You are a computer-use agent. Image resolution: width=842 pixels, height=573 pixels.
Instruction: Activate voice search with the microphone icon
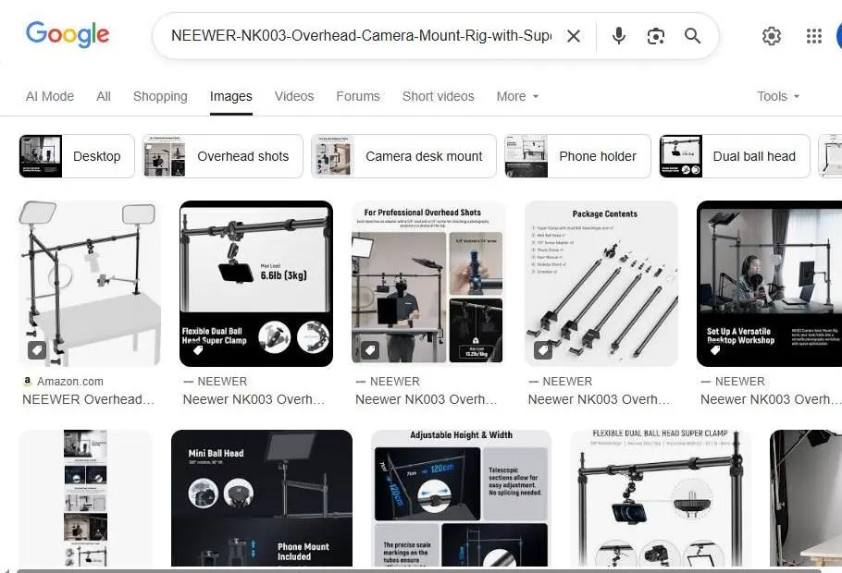click(618, 36)
